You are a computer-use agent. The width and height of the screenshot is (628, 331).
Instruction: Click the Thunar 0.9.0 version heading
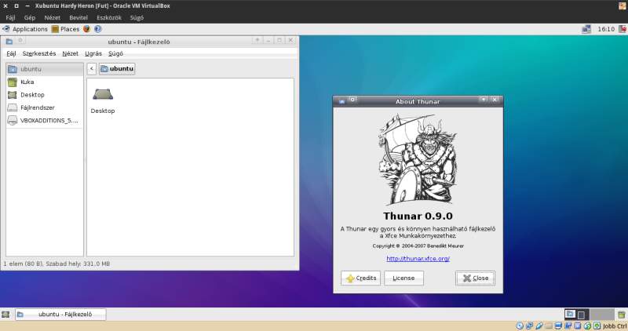point(418,216)
